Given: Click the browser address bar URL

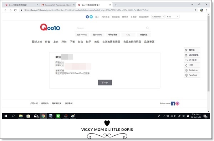Looking at the screenshot, I should (86, 10).
